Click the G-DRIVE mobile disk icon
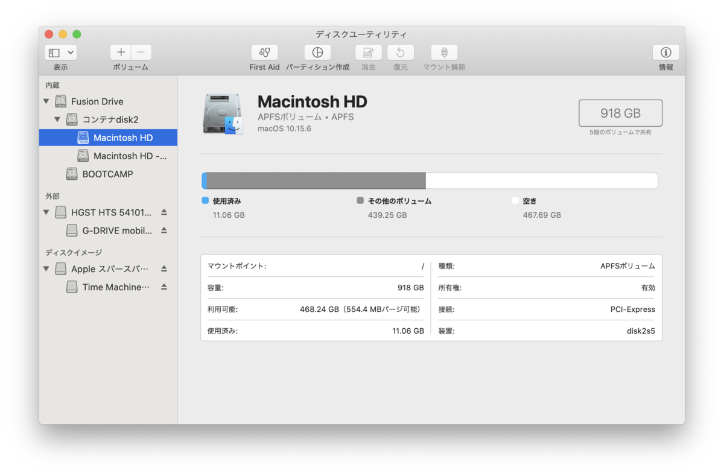This screenshot has height=476, width=724. click(72, 230)
